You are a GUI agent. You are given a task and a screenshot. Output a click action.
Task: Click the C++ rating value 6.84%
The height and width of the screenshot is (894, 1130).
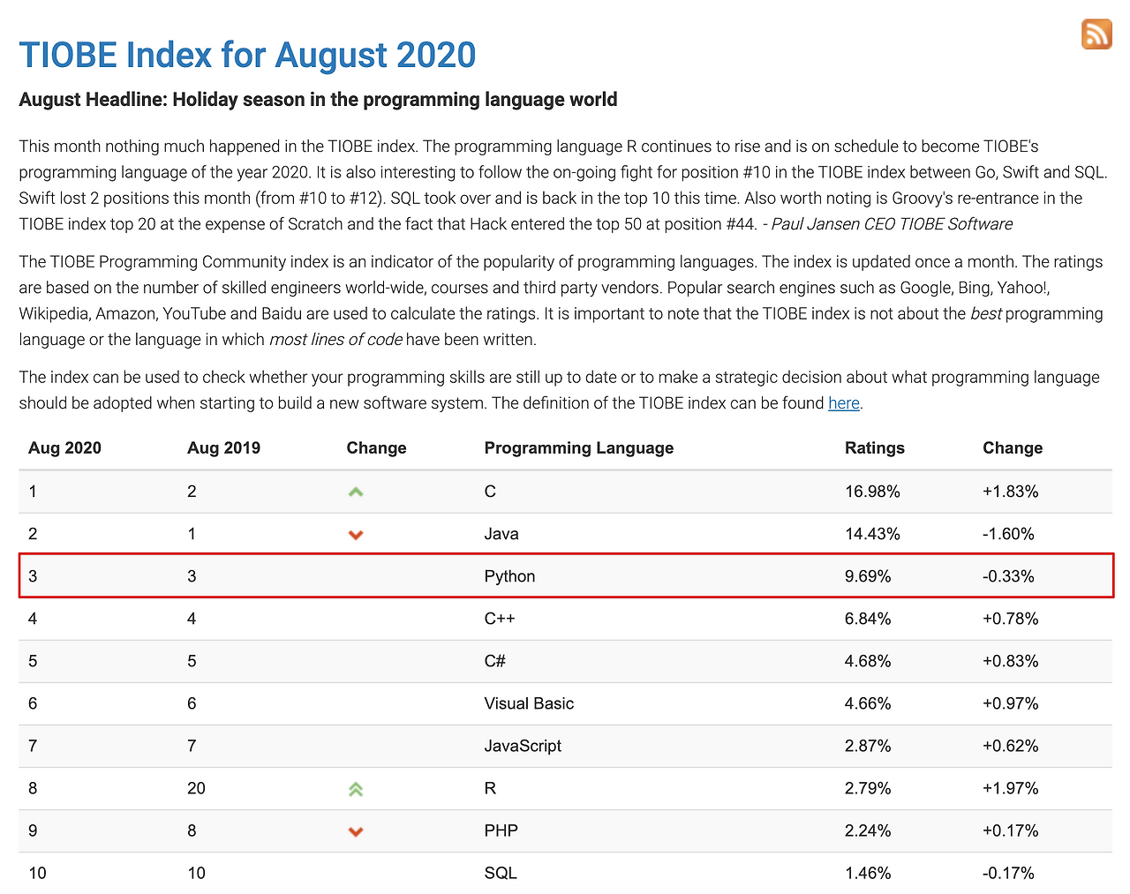(868, 619)
